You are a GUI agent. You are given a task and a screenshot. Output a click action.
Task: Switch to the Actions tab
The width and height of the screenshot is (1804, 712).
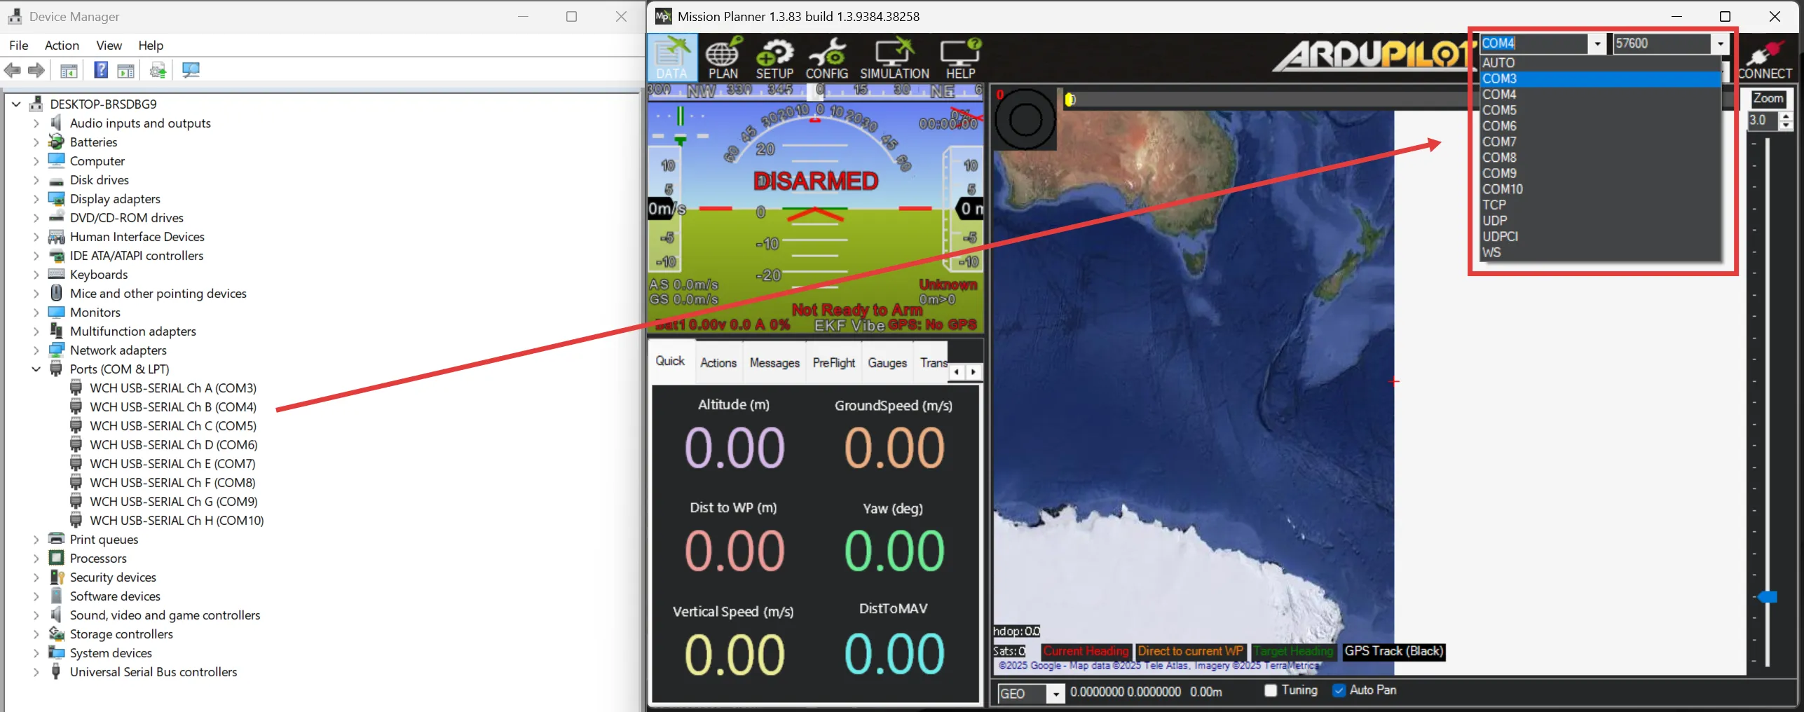pos(718,362)
